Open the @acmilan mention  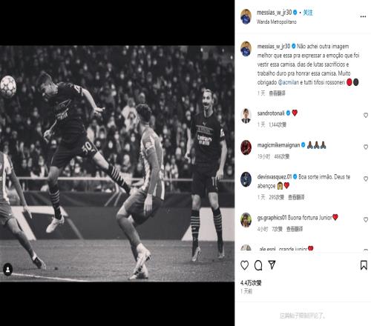tap(289, 82)
